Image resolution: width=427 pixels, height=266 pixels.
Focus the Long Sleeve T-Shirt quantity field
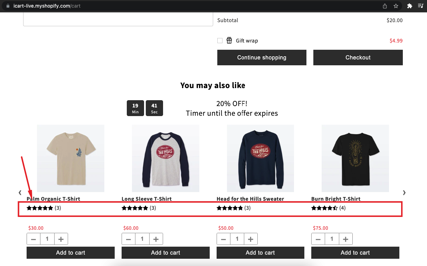[x=142, y=239]
